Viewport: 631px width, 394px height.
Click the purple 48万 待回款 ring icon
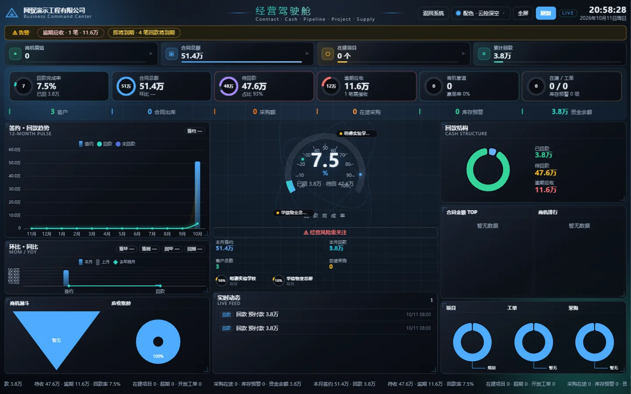(229, 86)
